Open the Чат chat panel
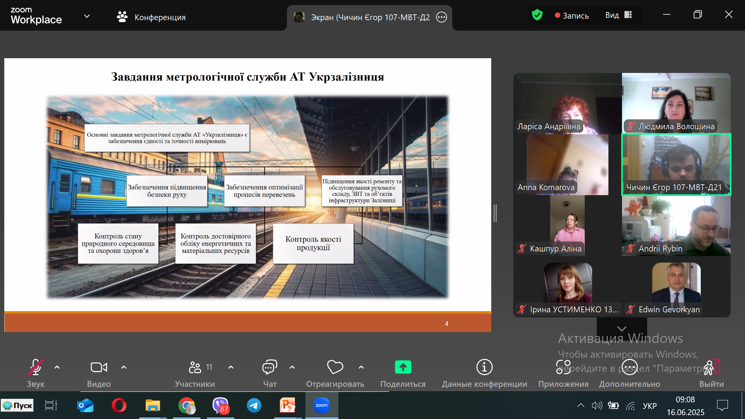Image resolution: width=745 pixels, height=419 pixels. pyautogui.click(x=270, y=373)
